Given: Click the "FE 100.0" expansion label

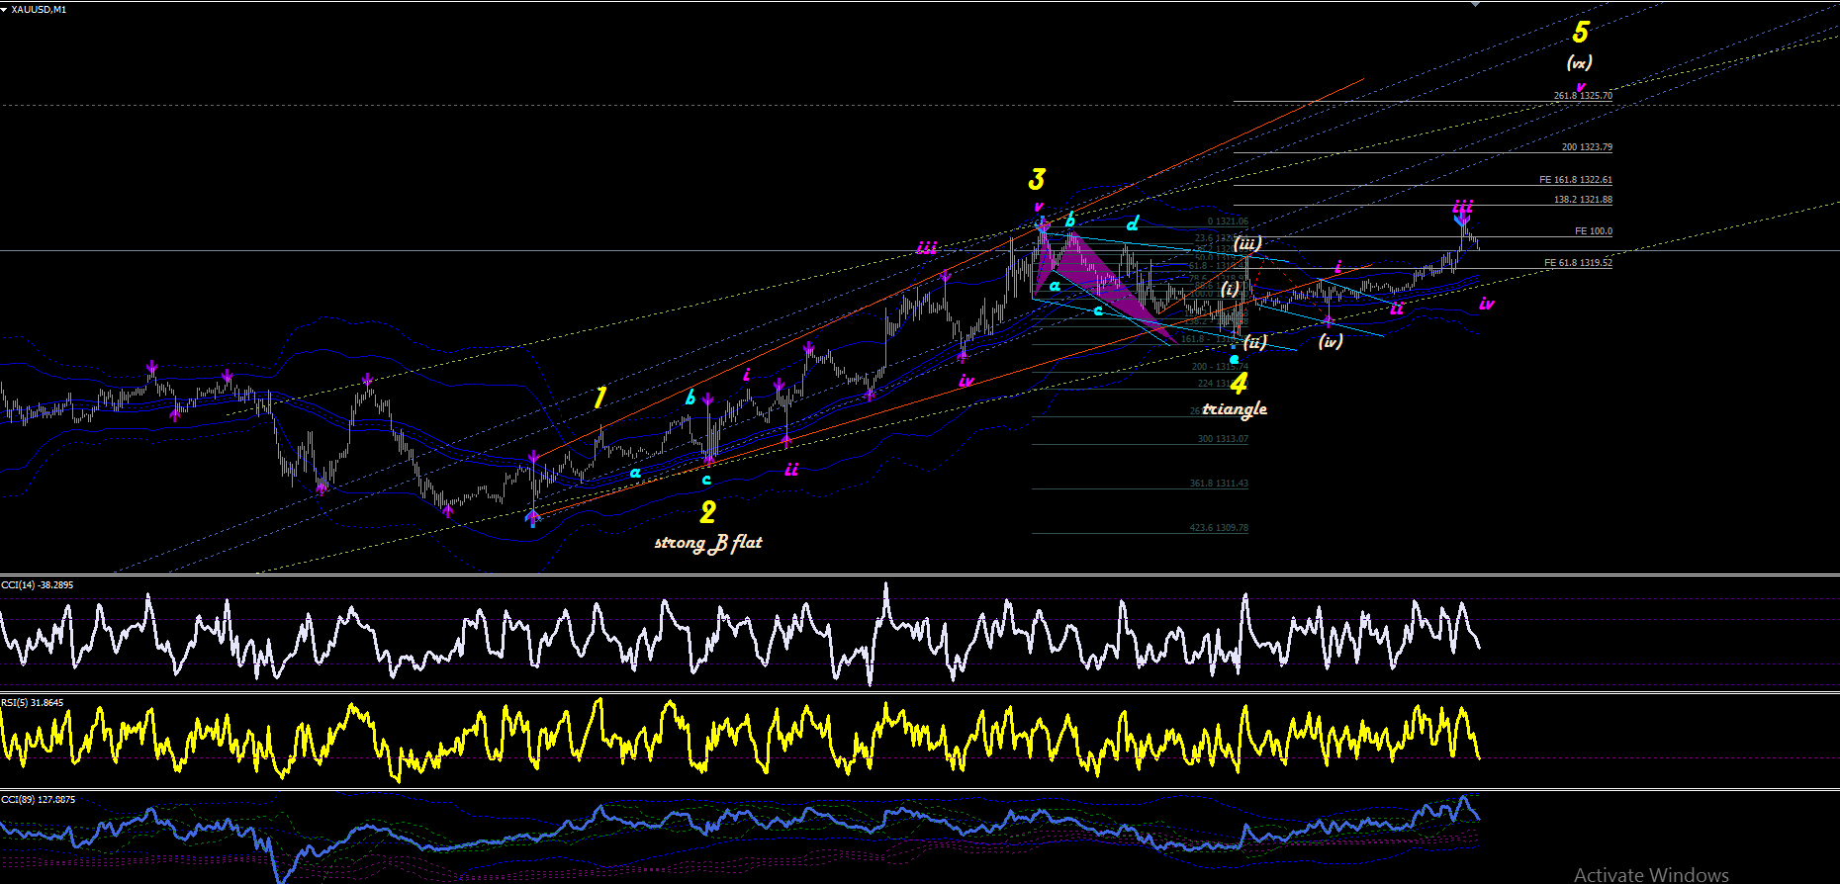Looking at the screenshot, I should [x=1594, y=231].
